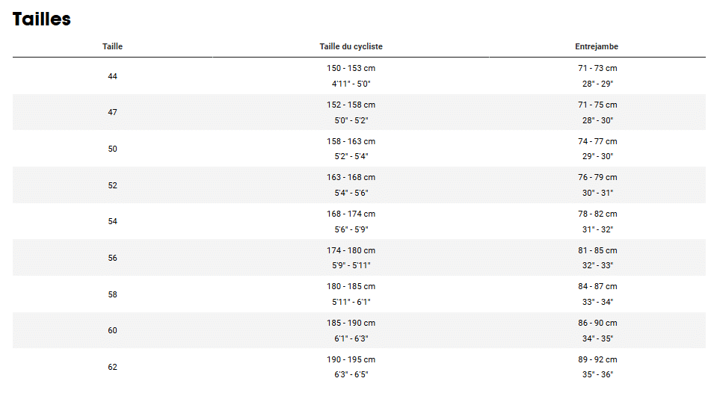The image size is (711, 393).
Task: Select the size 60 row label
Action: [112, 330]
